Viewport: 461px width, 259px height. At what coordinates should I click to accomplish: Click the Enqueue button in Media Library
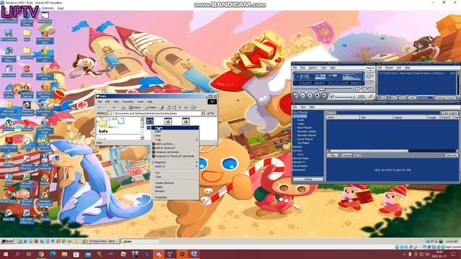[x=346, y=155]
